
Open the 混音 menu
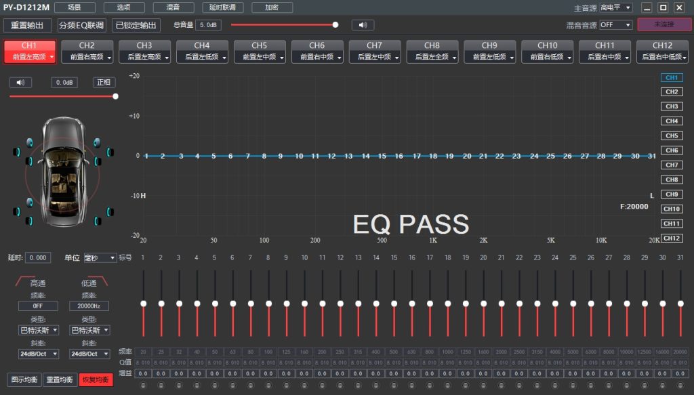pos(173,7)
